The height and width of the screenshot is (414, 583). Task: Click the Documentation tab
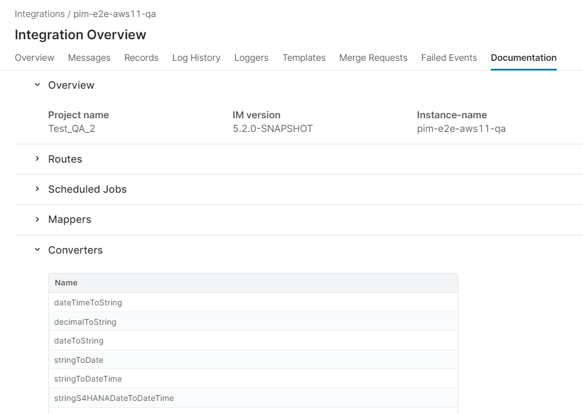pos(523,57)
